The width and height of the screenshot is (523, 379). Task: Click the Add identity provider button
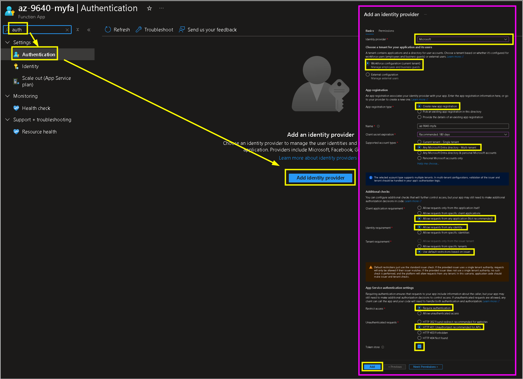point(321,178)
